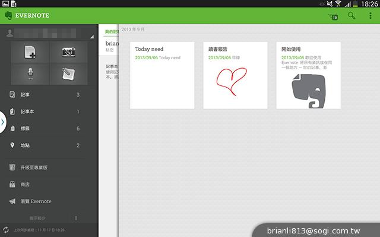Image resolution: width=380 pixels, height=237 pixels.
Task: Tap the gray elephant image
Action: coord(309,91)
